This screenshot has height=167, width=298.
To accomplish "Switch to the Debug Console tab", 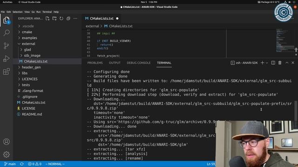I will [139, 63].
